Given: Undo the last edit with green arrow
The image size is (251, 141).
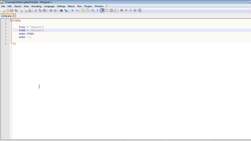Looking at the screenshot, I should [x=51, y=11].
